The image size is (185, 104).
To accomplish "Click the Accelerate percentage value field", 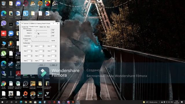I will [53, 36].
